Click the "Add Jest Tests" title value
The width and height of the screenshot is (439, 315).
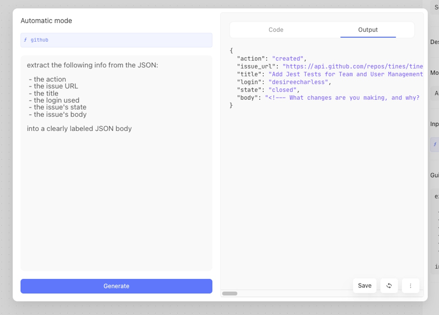click(345, 74)
